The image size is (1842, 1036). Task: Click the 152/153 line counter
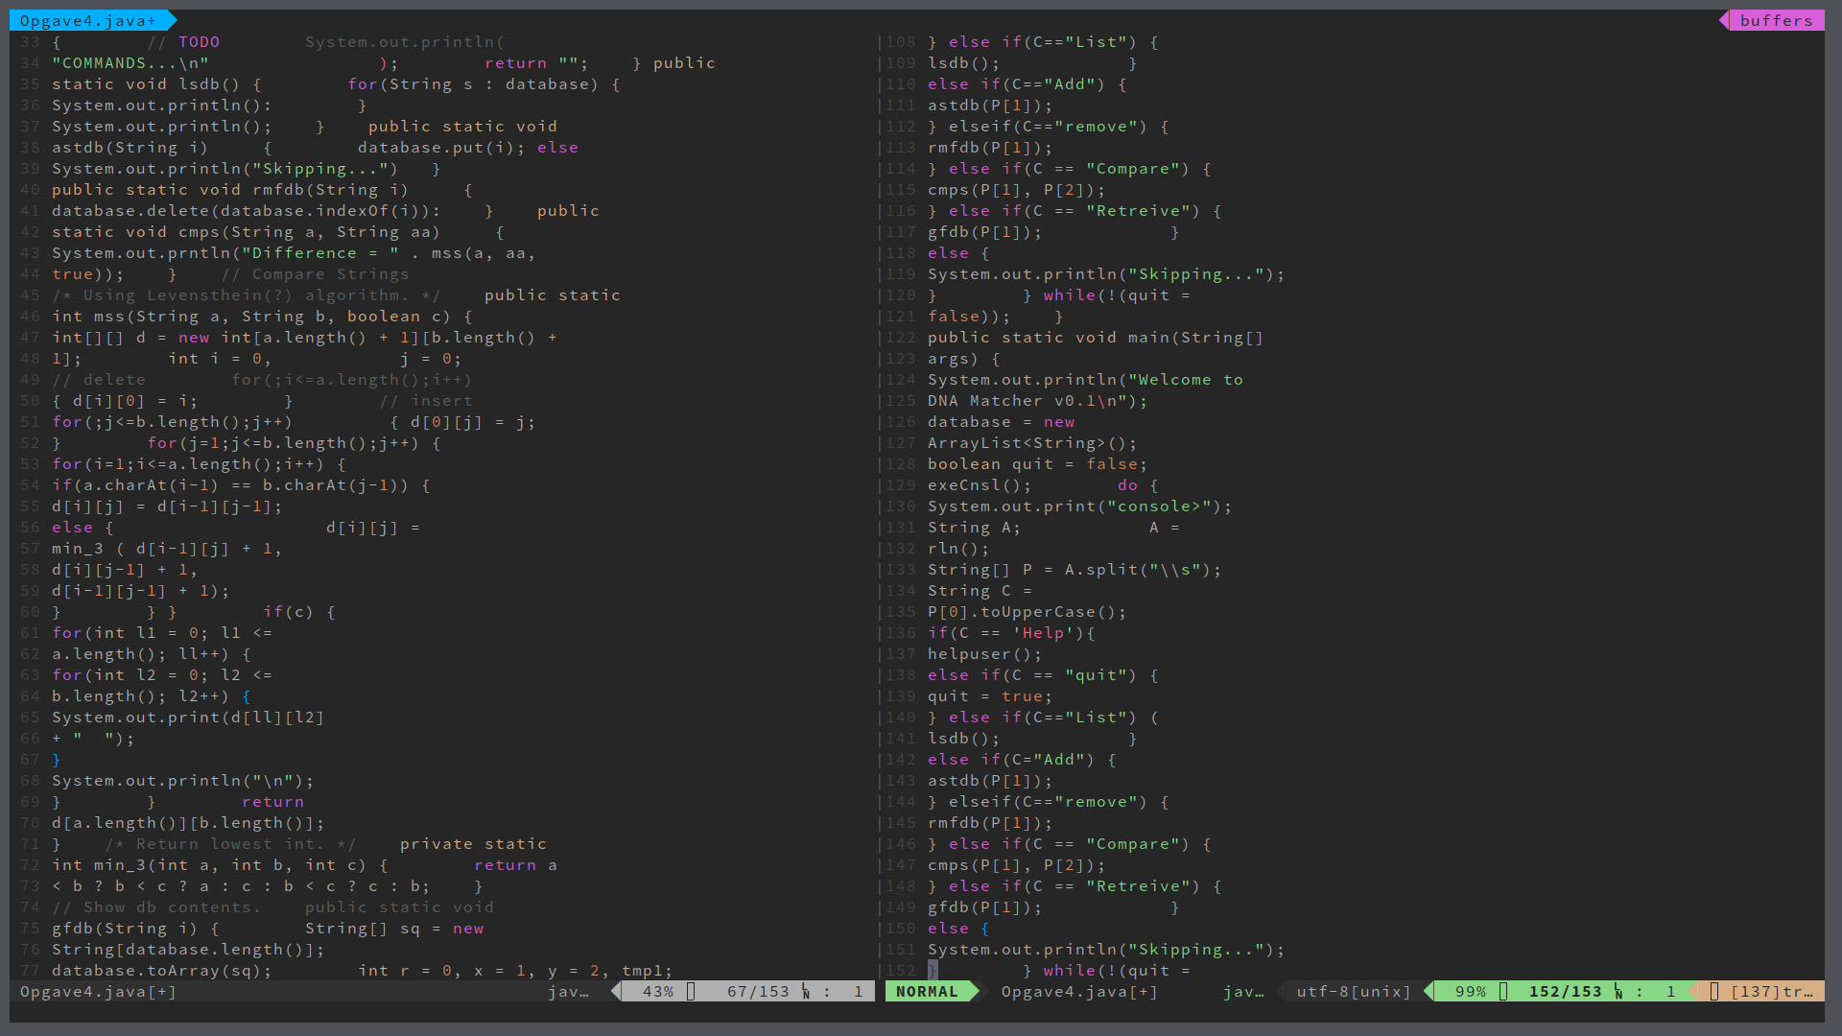coord(1565,992)
